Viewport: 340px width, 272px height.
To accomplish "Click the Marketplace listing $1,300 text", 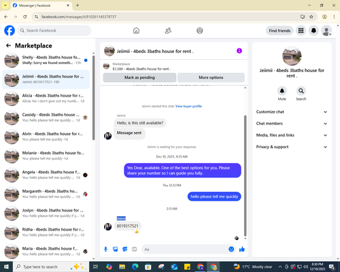I will click(141, 69).
